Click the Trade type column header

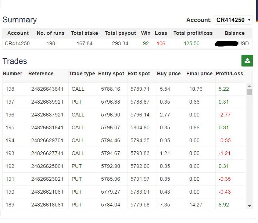click(82, 73)
